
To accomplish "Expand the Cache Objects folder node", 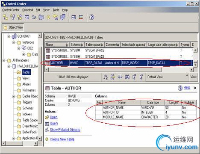I will [x=14, y=96].
